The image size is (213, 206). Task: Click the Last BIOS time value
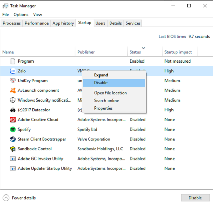tap(199, 37)
